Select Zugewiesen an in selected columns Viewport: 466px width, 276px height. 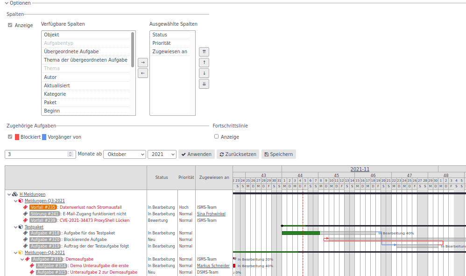click(x=169, y=51)
